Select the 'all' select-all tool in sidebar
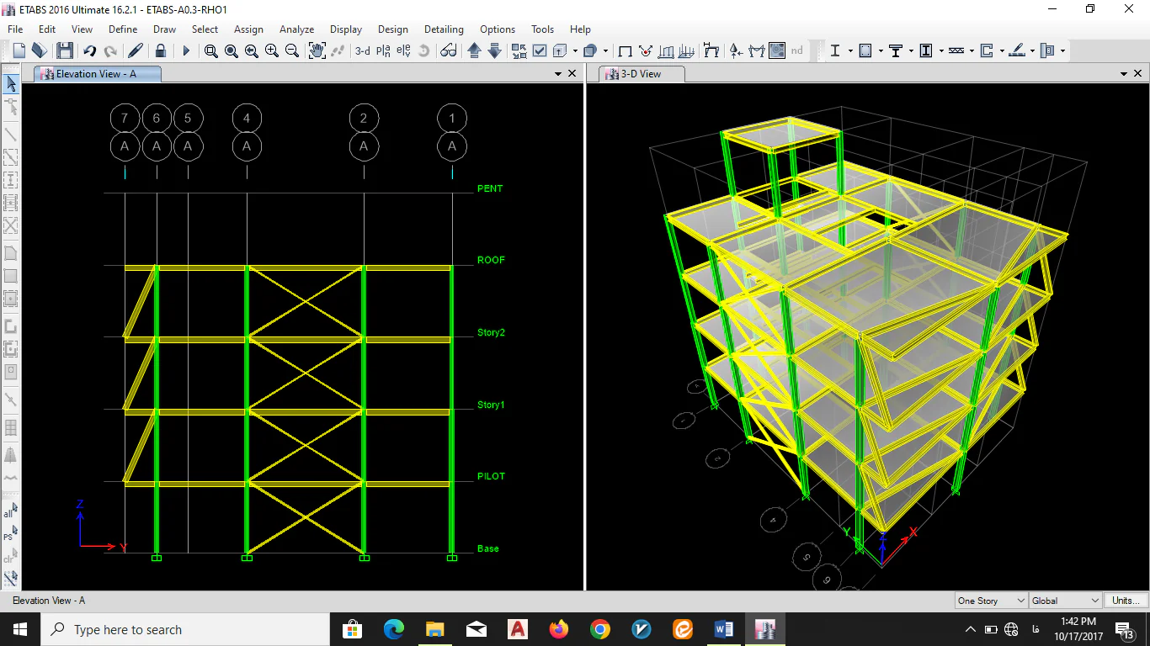The image size is (1150, 646). [x=9, y=511]
